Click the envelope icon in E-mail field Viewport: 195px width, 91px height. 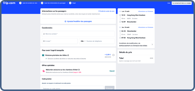tap(44, 41)
